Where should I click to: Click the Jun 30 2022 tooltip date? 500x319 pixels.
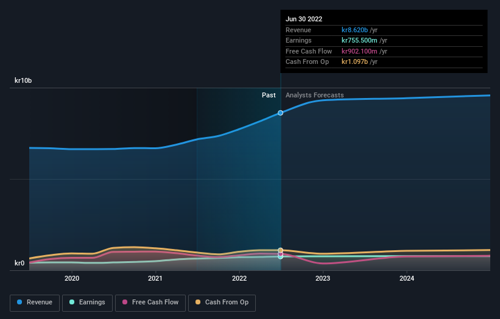click(x=304, y=19)
